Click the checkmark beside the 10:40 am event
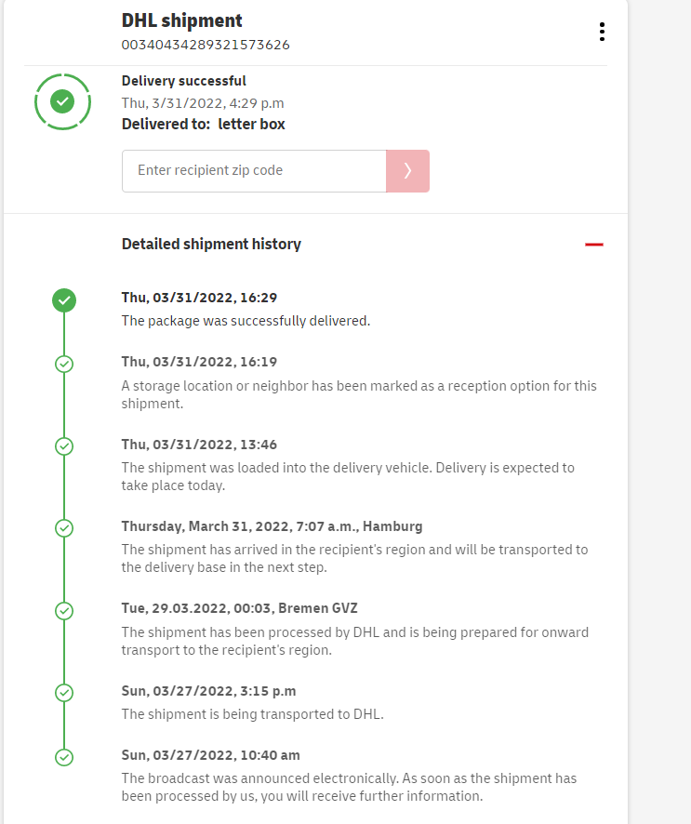 pyautogui.click(x=64, y=757)
